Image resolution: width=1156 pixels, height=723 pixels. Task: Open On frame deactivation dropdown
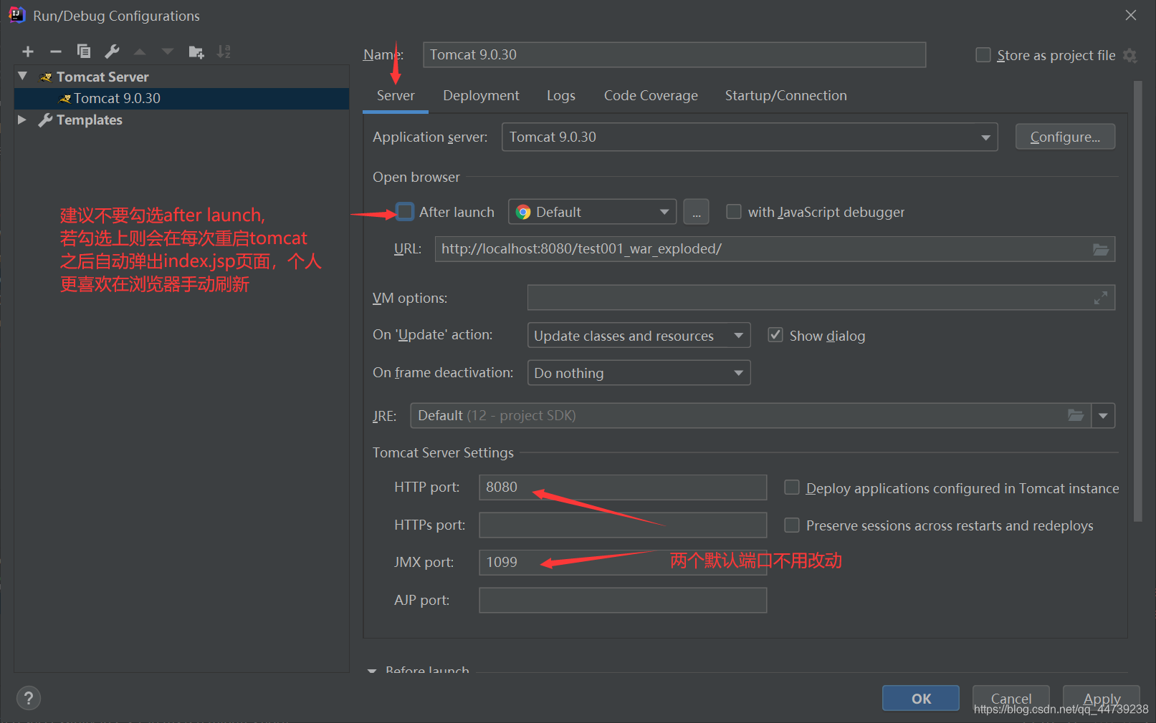pyautogui.click(x=639, y=373)
